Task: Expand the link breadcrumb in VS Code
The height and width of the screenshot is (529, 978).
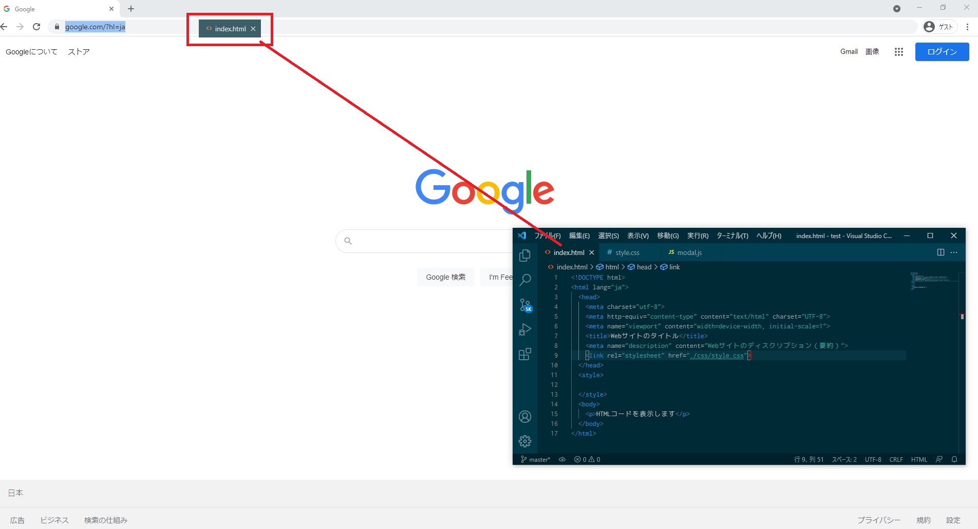Action: tap(670, 267)
